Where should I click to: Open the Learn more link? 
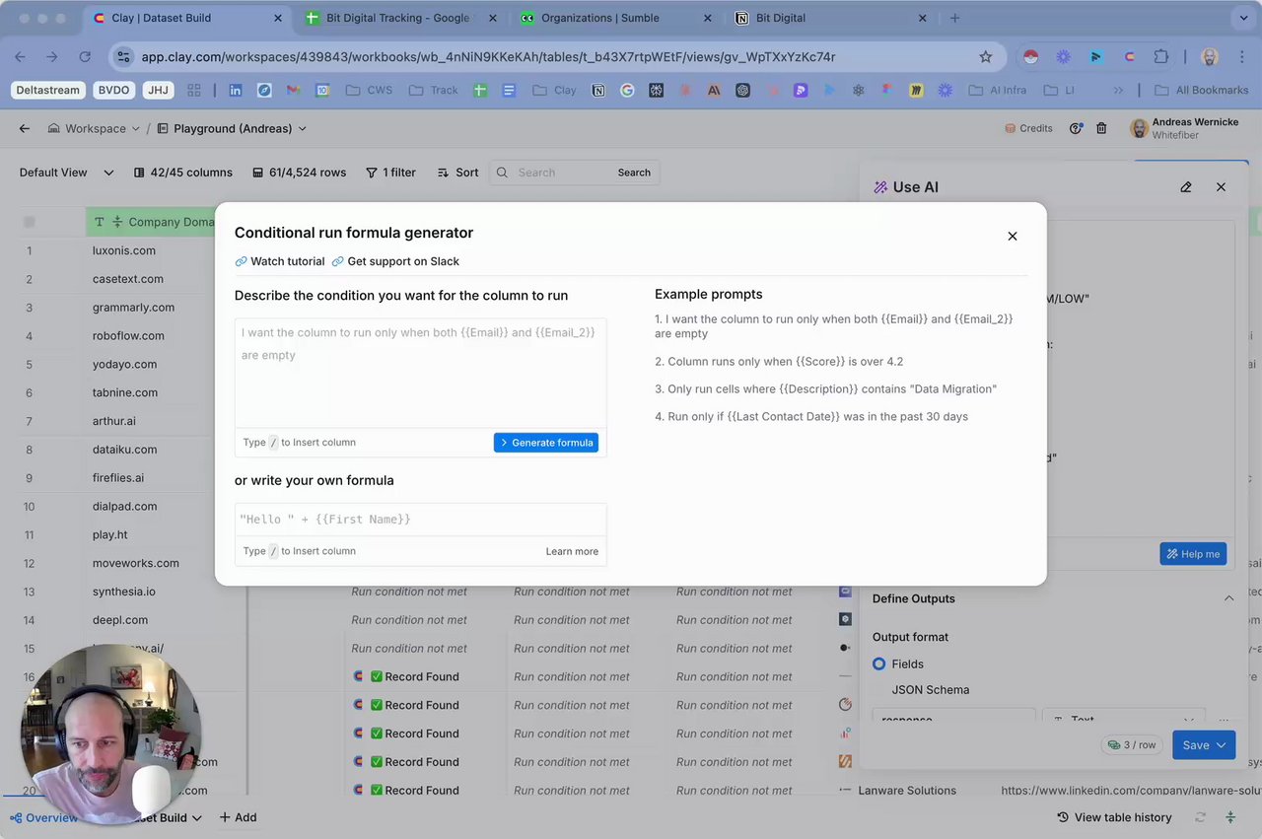(x=572, y=551)
